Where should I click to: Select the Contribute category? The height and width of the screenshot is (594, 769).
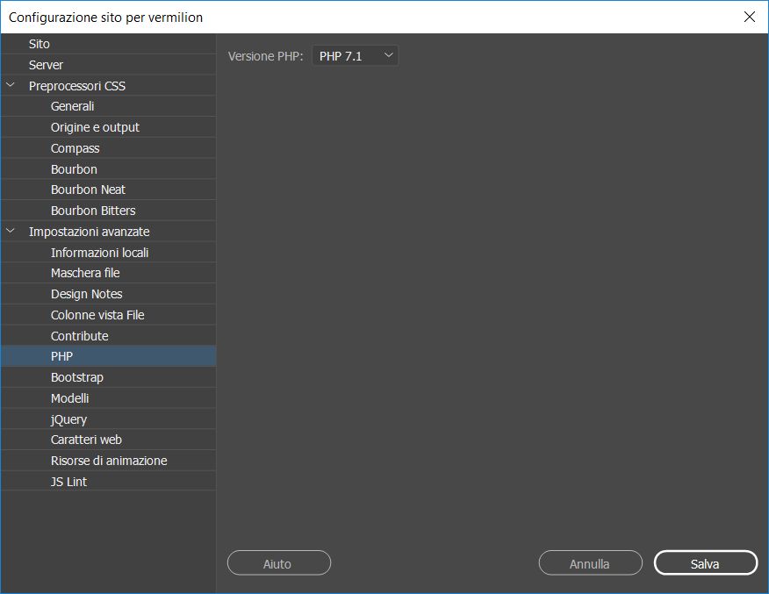tap(80, 335)
